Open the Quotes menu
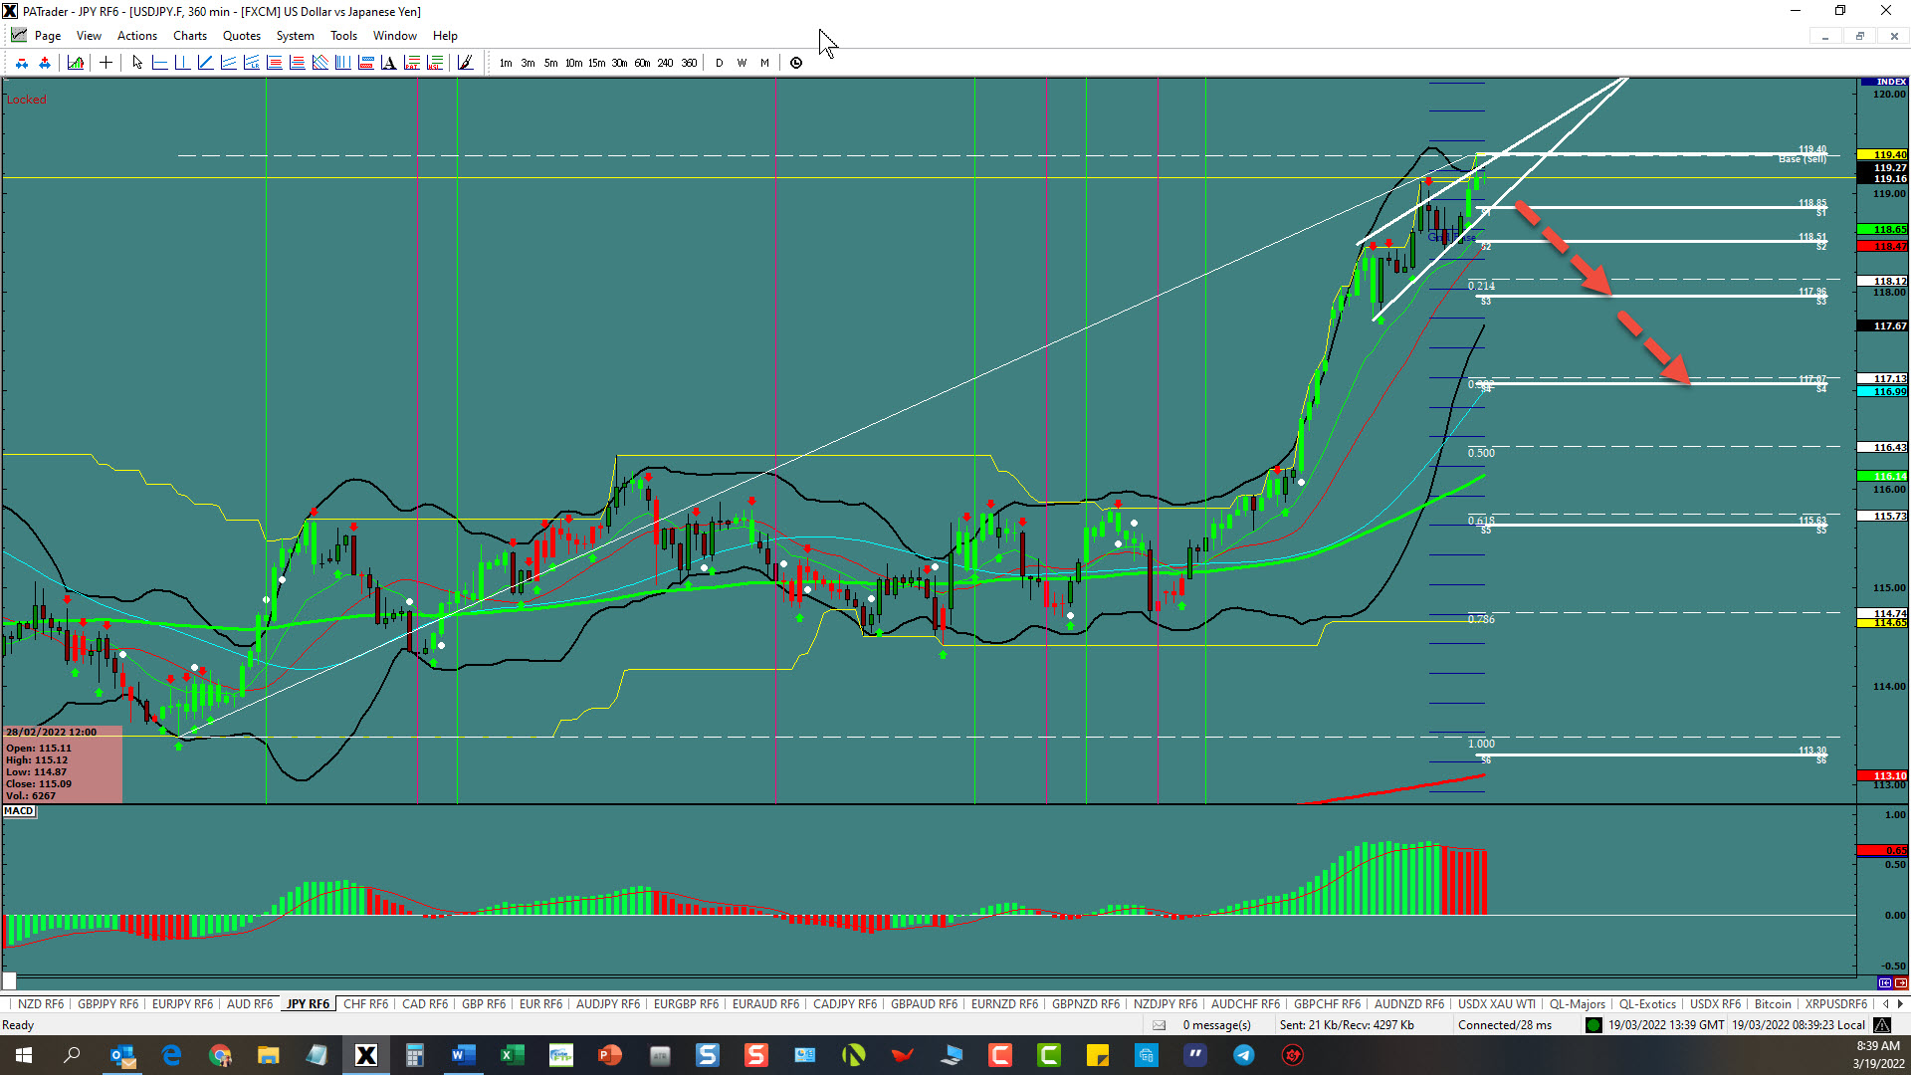The width and height of the screenshot is (1911, 1075). coord(242,36)
